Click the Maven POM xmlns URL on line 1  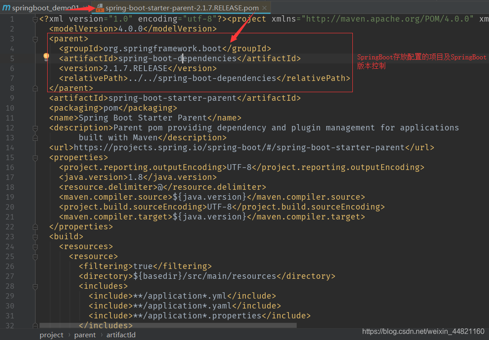(387, 19)
